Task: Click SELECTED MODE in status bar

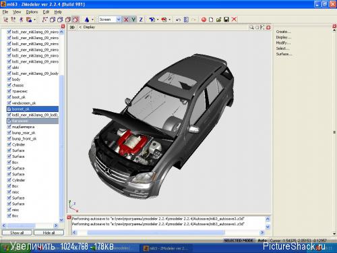Action: pyautogui.click(x=239, y=240)
